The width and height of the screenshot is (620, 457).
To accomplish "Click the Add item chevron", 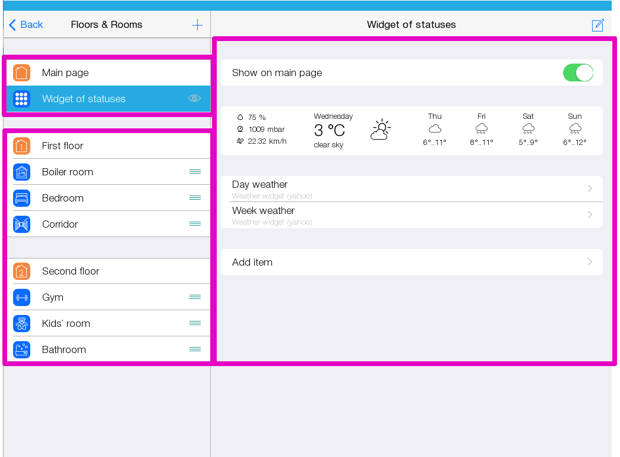I will tap(590, 262).
